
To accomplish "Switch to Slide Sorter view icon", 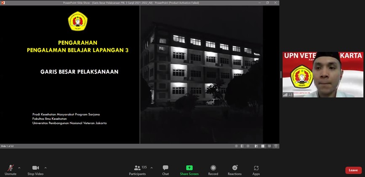I will (263, 146).
